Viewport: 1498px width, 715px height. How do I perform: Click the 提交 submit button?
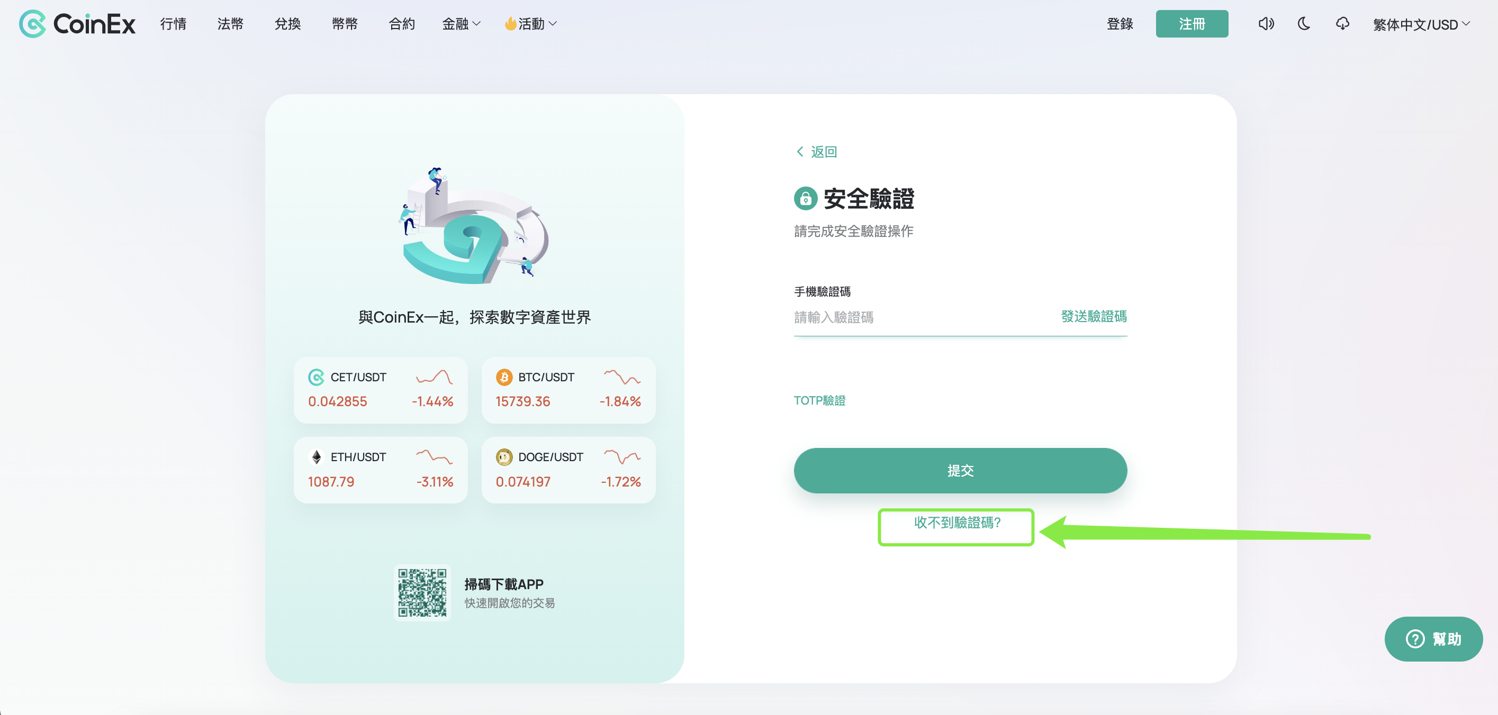click(x=960, y=471)
